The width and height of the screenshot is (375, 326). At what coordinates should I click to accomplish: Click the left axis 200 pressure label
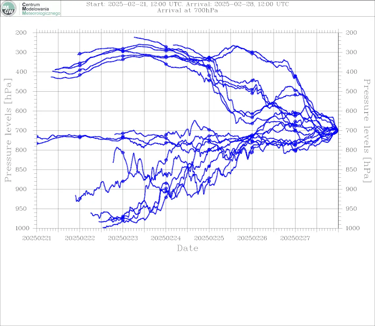coord(21,33)
